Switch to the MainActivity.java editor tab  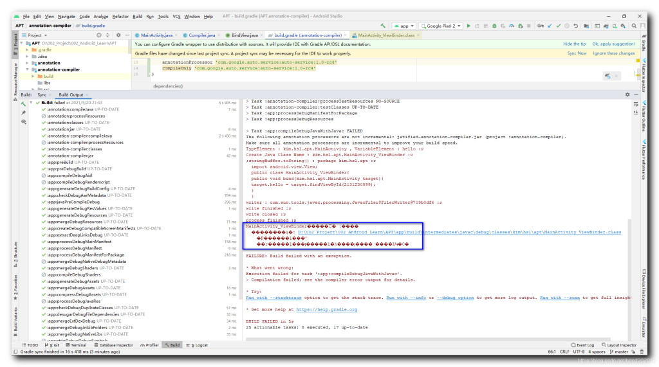(x=156, y=35)
